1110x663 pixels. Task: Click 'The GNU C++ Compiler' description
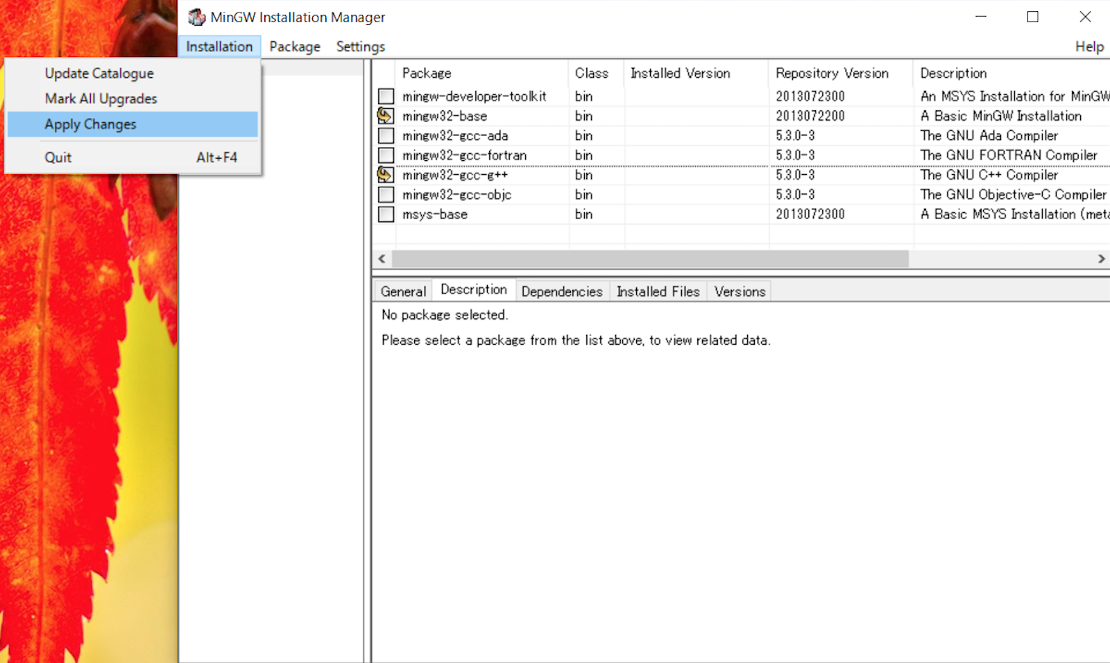coord(989,175)
